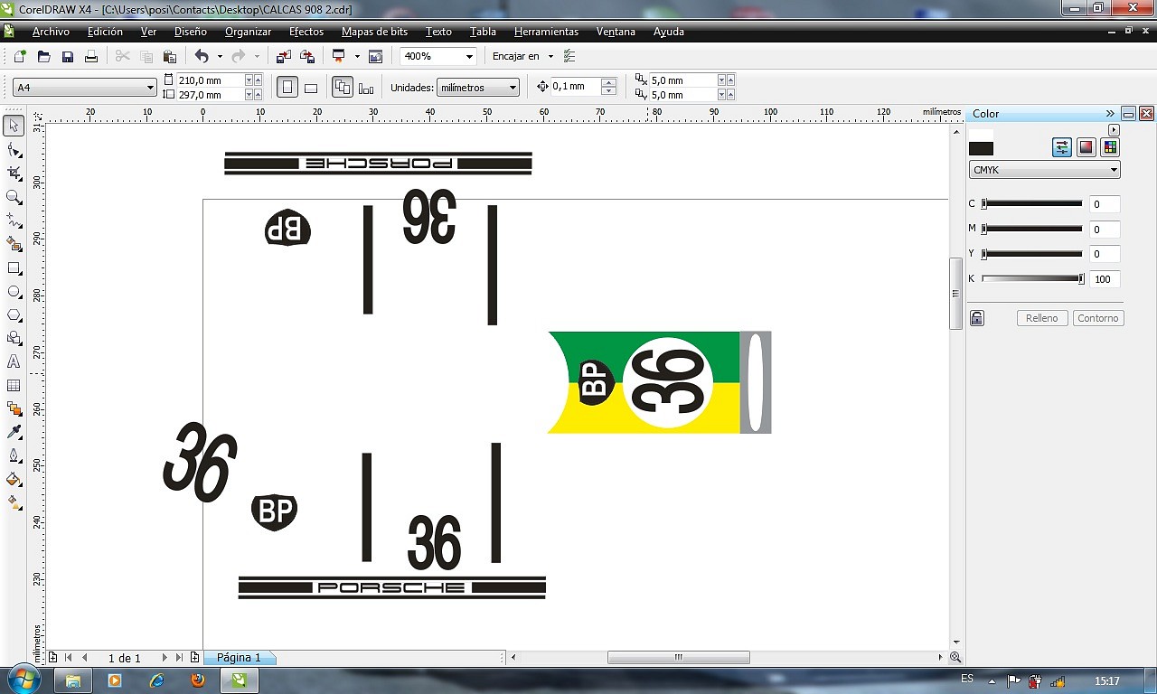The width and height of the screenshot is (1157, 694).
Task: Select the Rectangle tool
Action: tap(14, 268)
